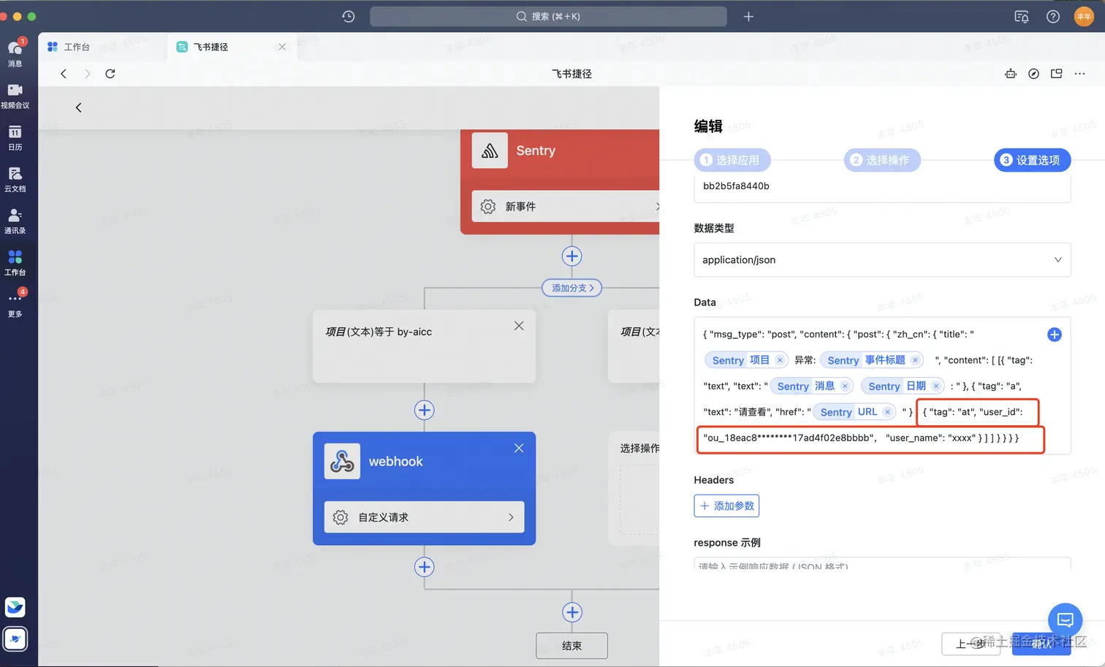The height and width of the screenshot is (667, 1105).
Task: Click the Sentry logo icon in trigger card
Action: coord(490,150)
